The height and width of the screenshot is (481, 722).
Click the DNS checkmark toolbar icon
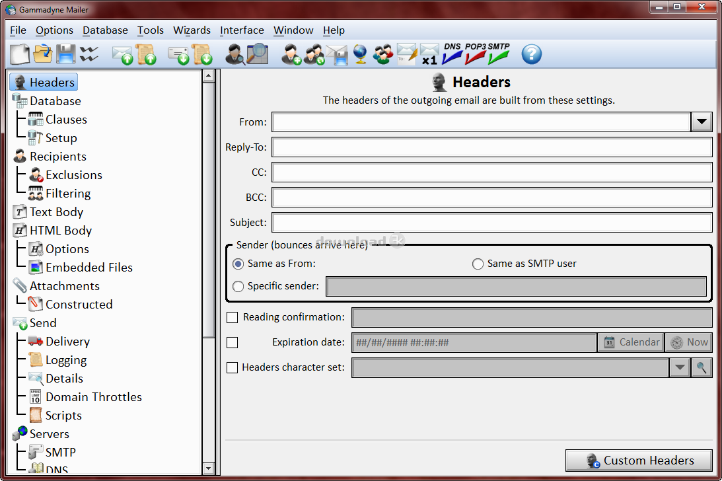coord(452,54)
